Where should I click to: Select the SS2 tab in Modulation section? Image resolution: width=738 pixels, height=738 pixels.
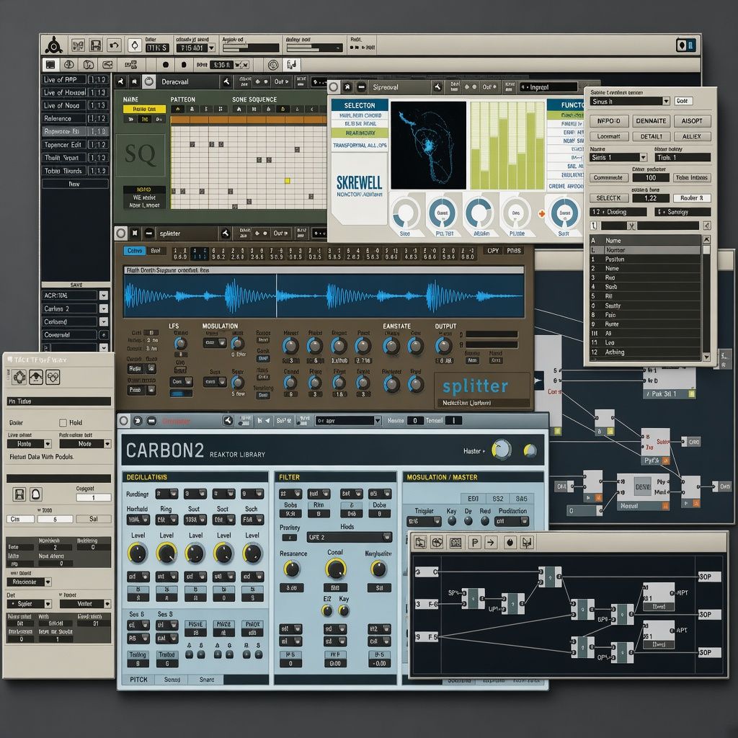(x=497, y=499)
